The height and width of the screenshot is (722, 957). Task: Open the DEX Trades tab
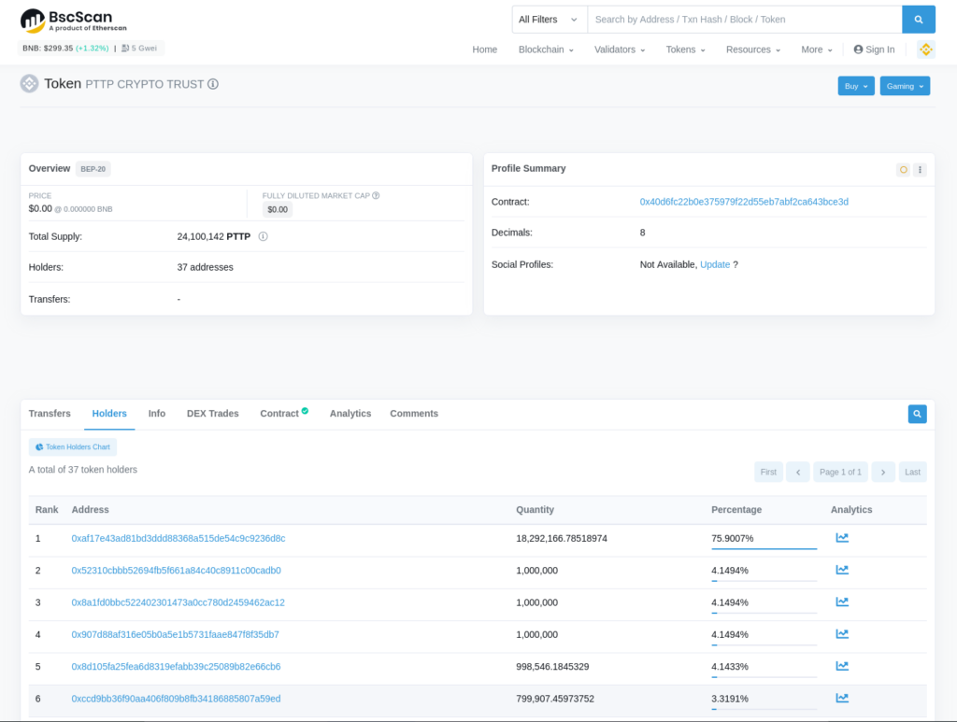[212, 414]
